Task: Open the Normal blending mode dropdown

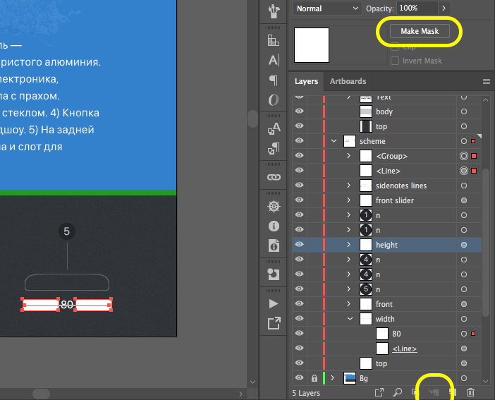Action: pyautogui.click(x=327, y=8)
